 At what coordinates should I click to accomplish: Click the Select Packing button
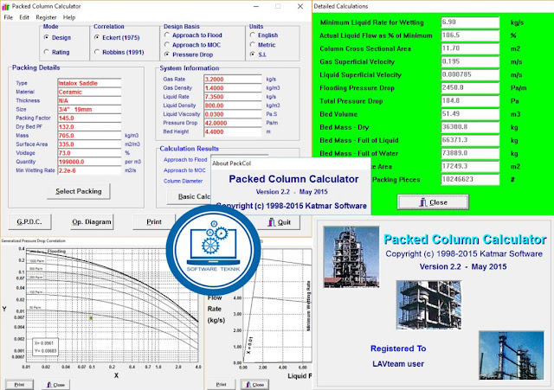[79, 191]
